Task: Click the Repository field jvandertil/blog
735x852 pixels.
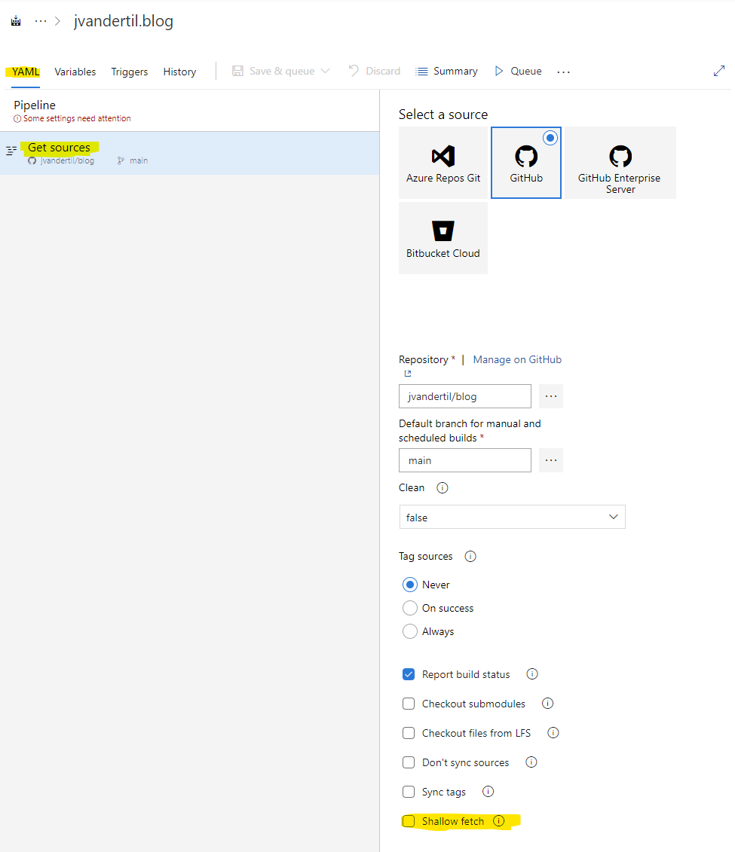Action: point(465,397)
